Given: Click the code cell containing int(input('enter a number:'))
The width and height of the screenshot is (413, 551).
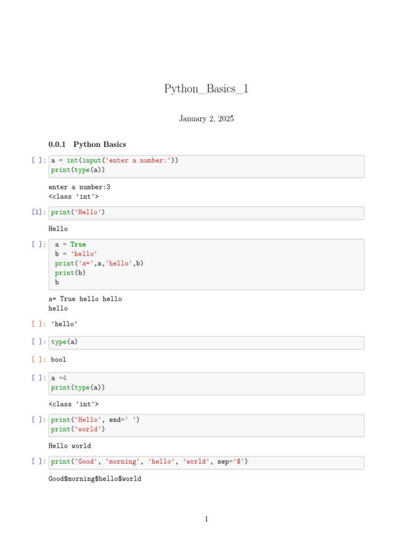Looking at the screenshot, I should pos(206,166).
